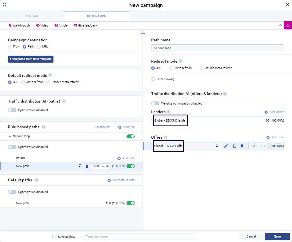
Task: Enable Direct linking checkbox
Action: 153,79
